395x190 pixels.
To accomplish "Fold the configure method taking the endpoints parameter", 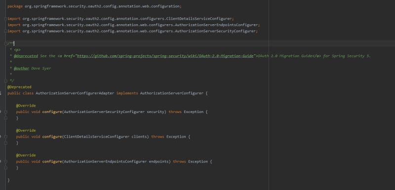I will click(x=5, y=161).
